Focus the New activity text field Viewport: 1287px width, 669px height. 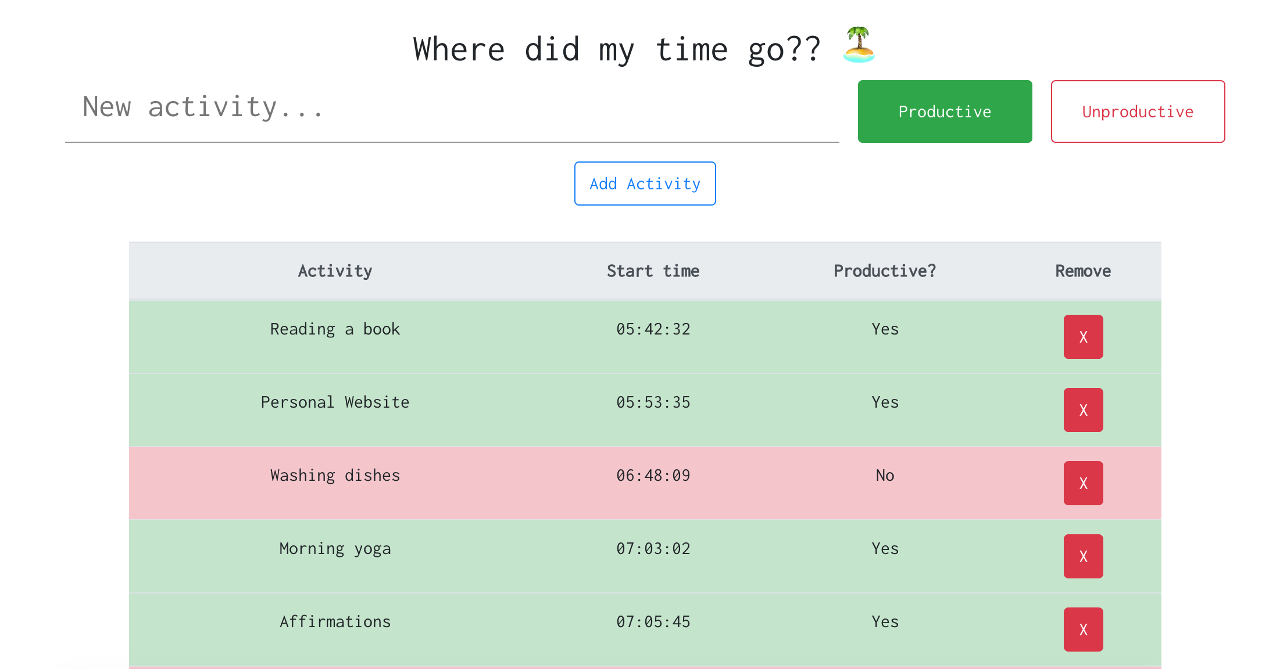coord(452,109)
